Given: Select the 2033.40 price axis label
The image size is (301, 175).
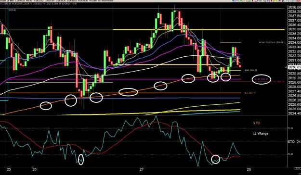Looking at the screenshot, I should pyautogui.click(x=294, y=47).
